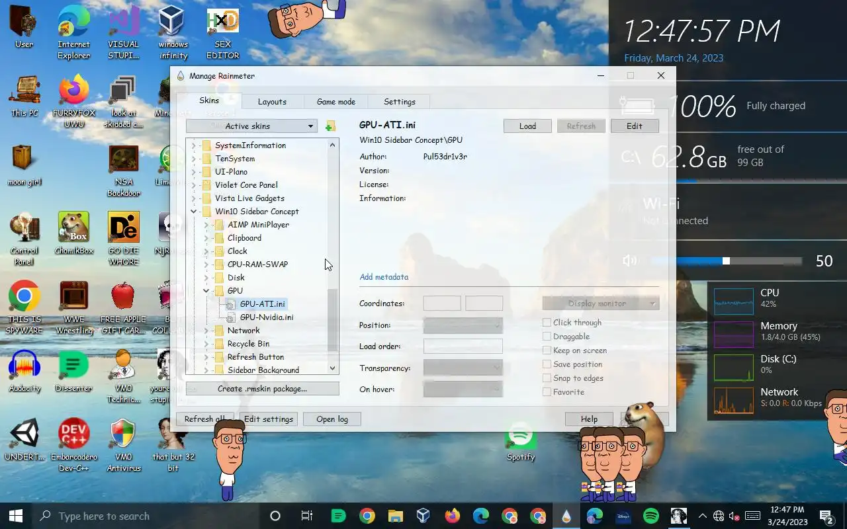Select the Embarcadero Dev-C++ desktop icon
847x529 pixels.
pos(73,444)
